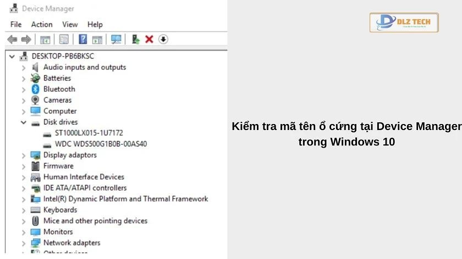Open the View menu

point(70,24)
